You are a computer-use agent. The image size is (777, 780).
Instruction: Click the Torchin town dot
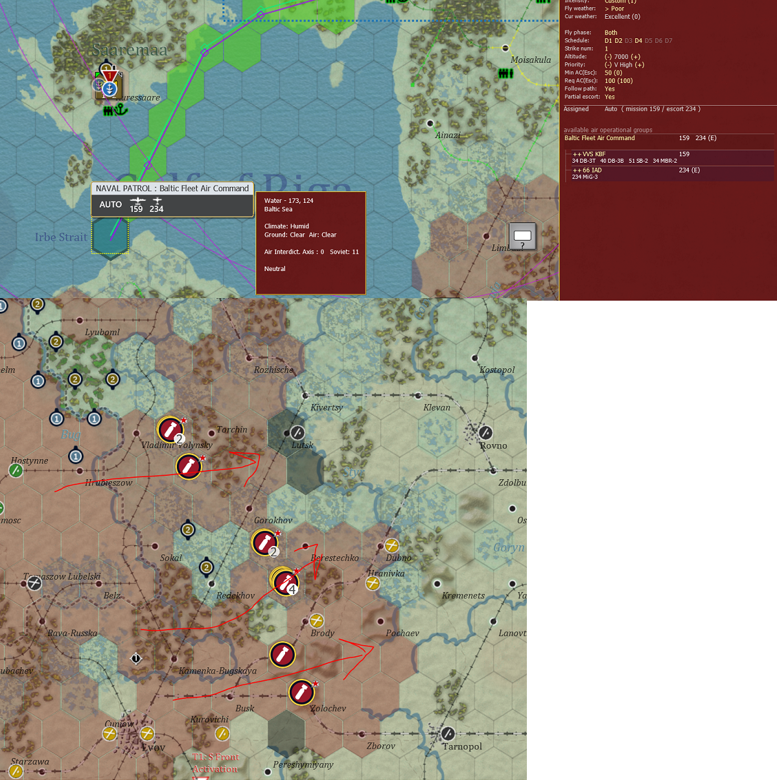pyautogui.click(x=211, y=432)
